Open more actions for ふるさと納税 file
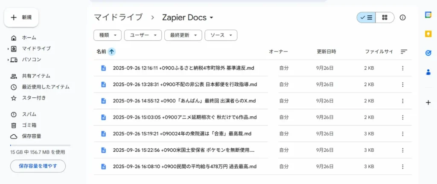 (x=402, y=68)
